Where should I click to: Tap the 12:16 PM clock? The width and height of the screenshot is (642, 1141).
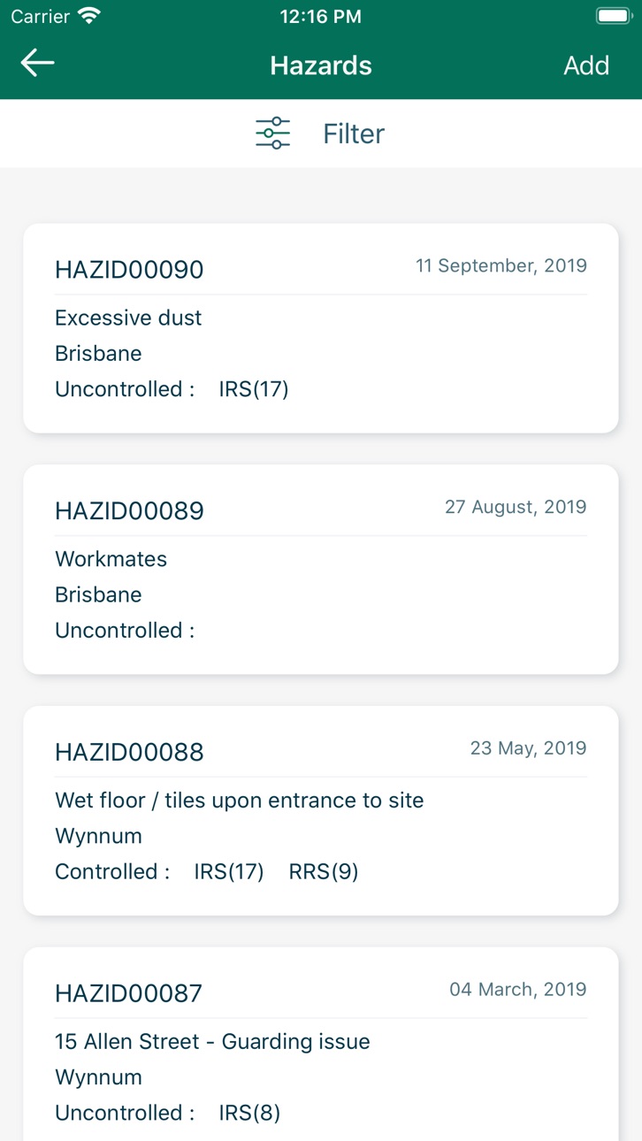[x=320, y=16]
